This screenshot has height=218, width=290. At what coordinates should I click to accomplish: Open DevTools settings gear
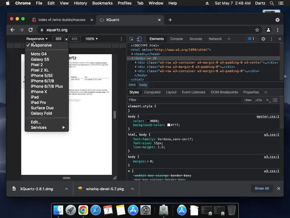263,39
